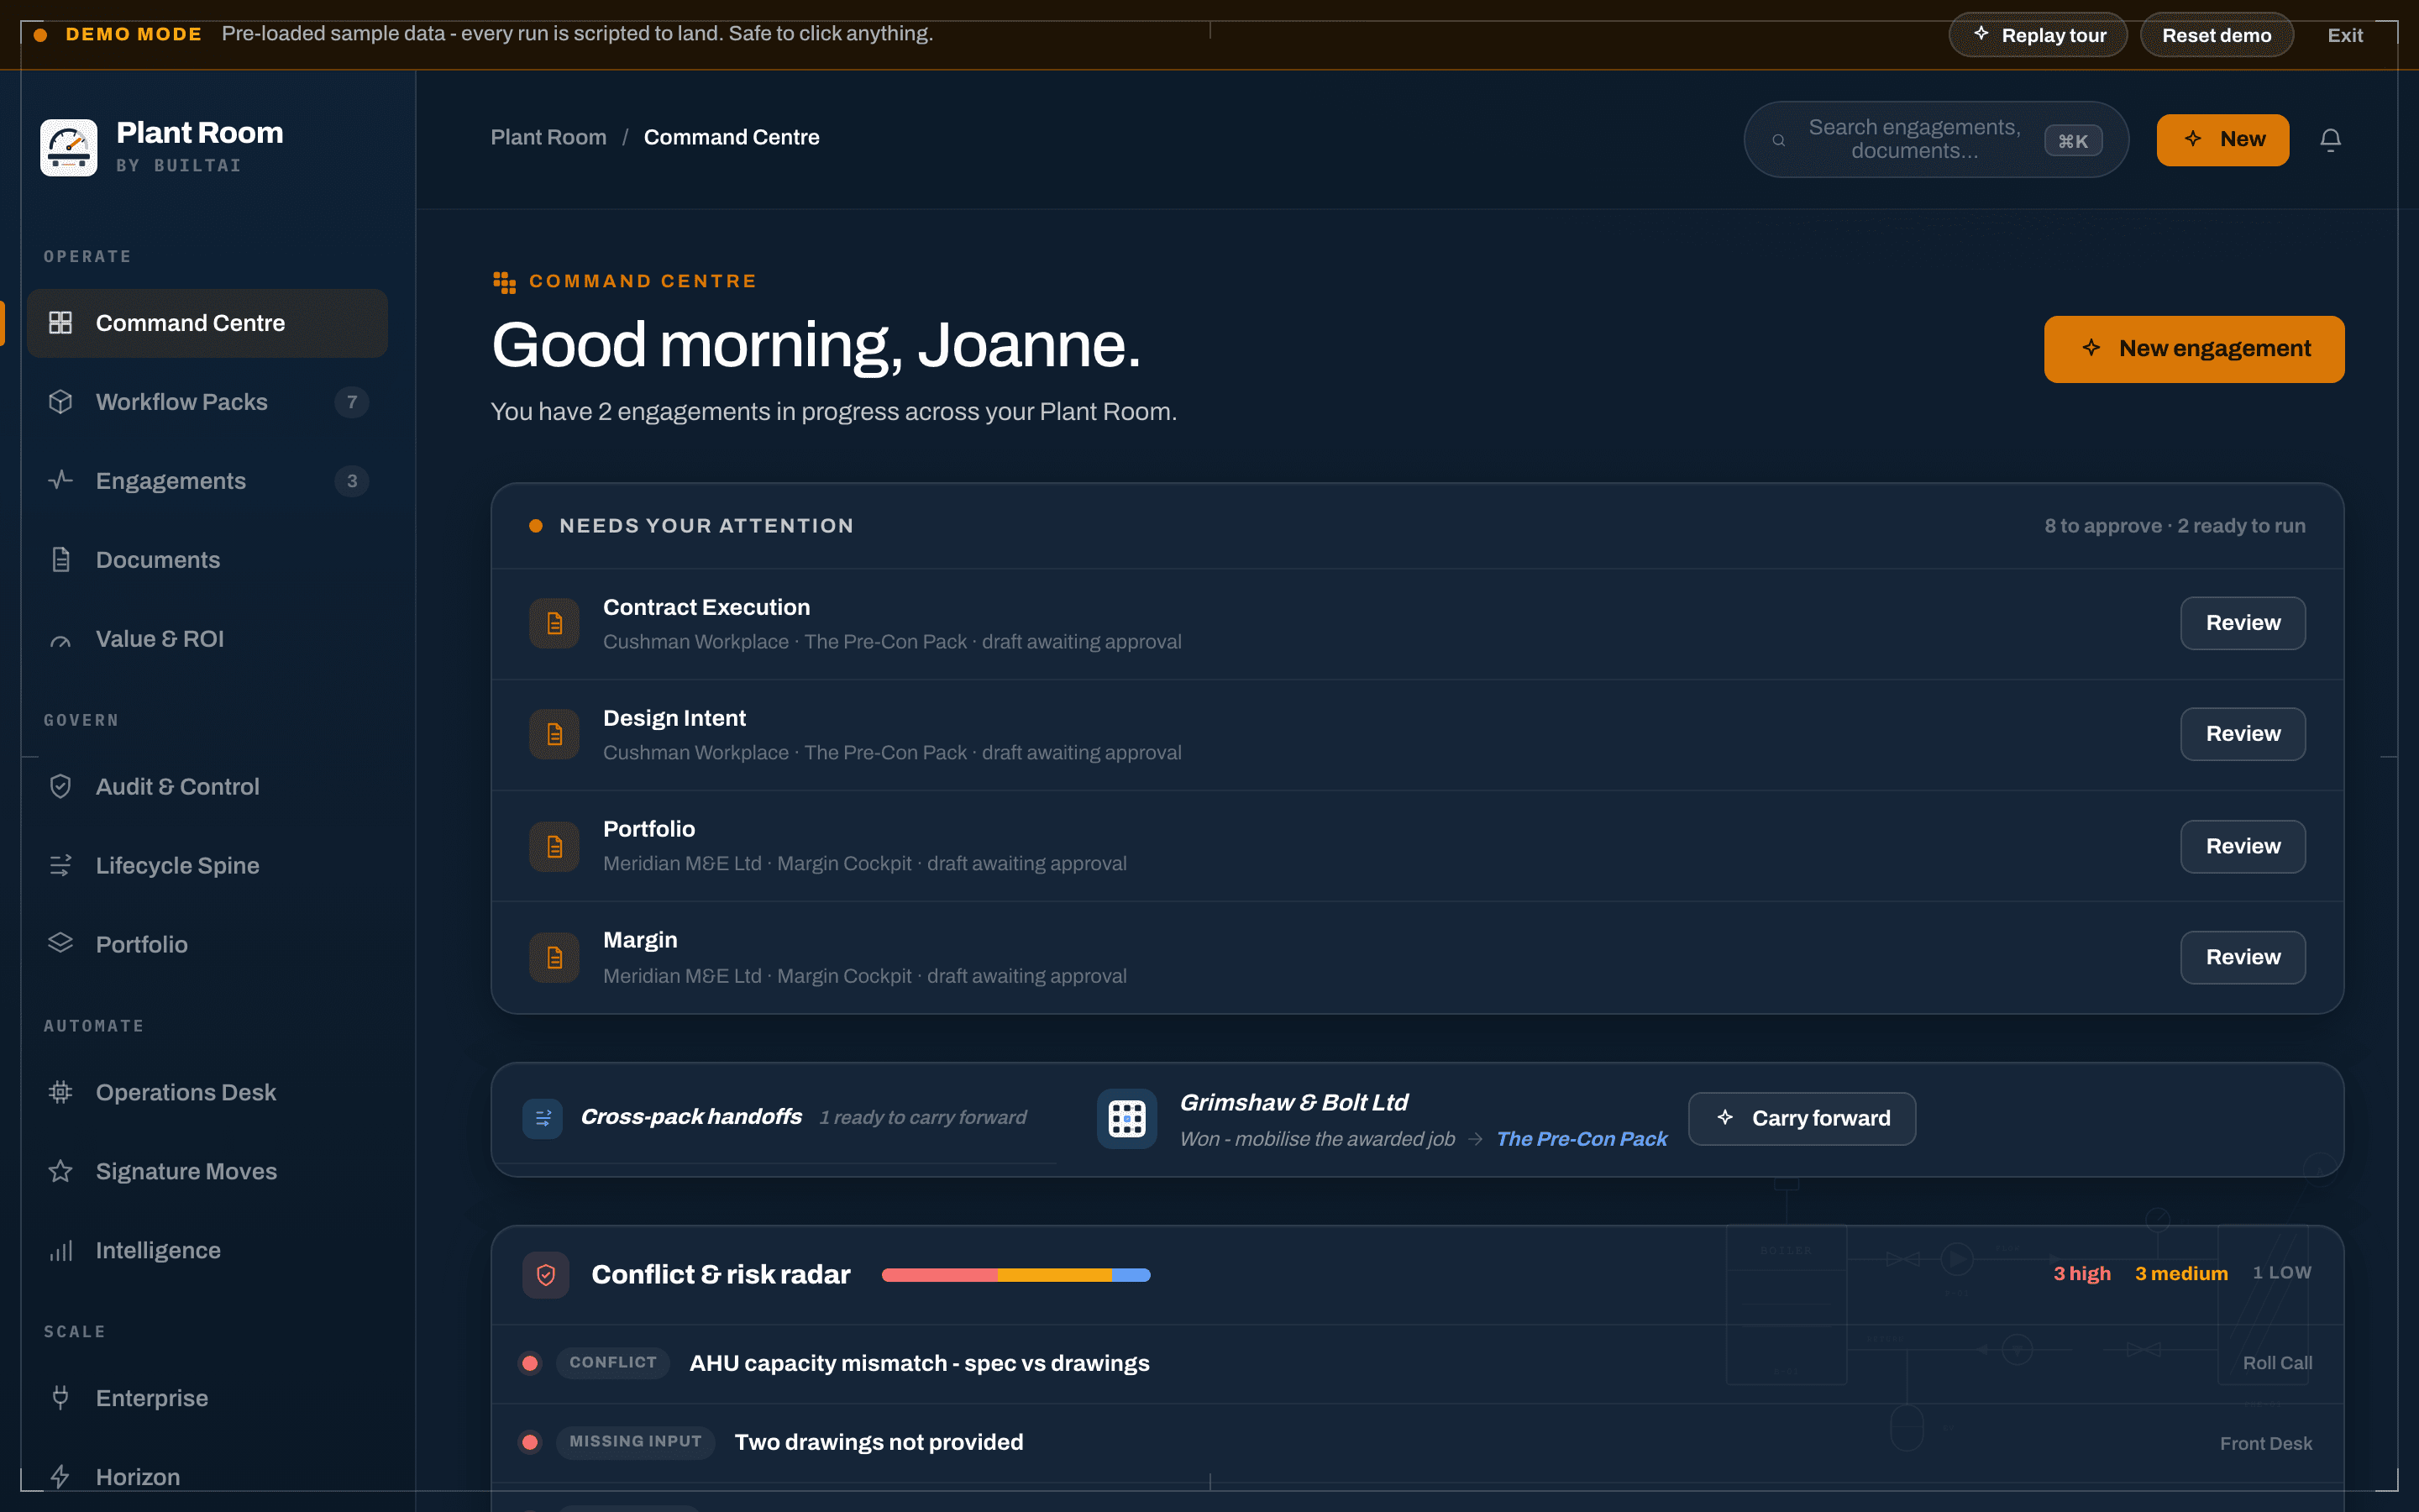Click Replay tour in the demo banner
Screen dimensions: 2419x1512
pos(2039,35)
